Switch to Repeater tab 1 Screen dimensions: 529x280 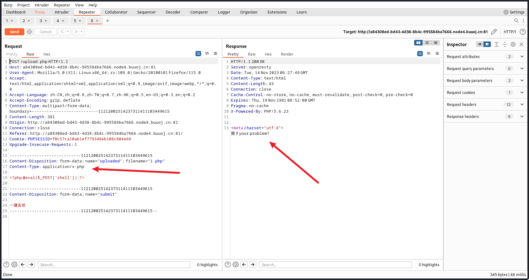point(7,21)
